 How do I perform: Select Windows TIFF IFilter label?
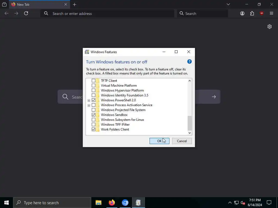click(x=115, y=125)
